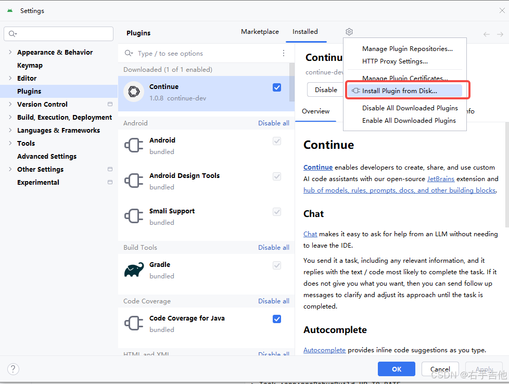The image size is (509, 384).
Task: Expand the Version Control node
Action: 10,104
